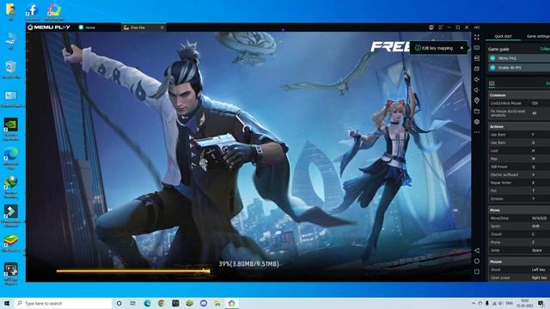Screen dimensions: 550x309
Task: Open the key mapping sidebar icon
Action: click(x=477, y=48)
